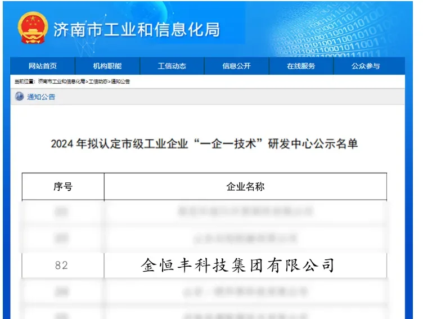Click the 通知公告 breadcrumb link
The width and height of the screenshot is (423, 319).
(120, 81)
